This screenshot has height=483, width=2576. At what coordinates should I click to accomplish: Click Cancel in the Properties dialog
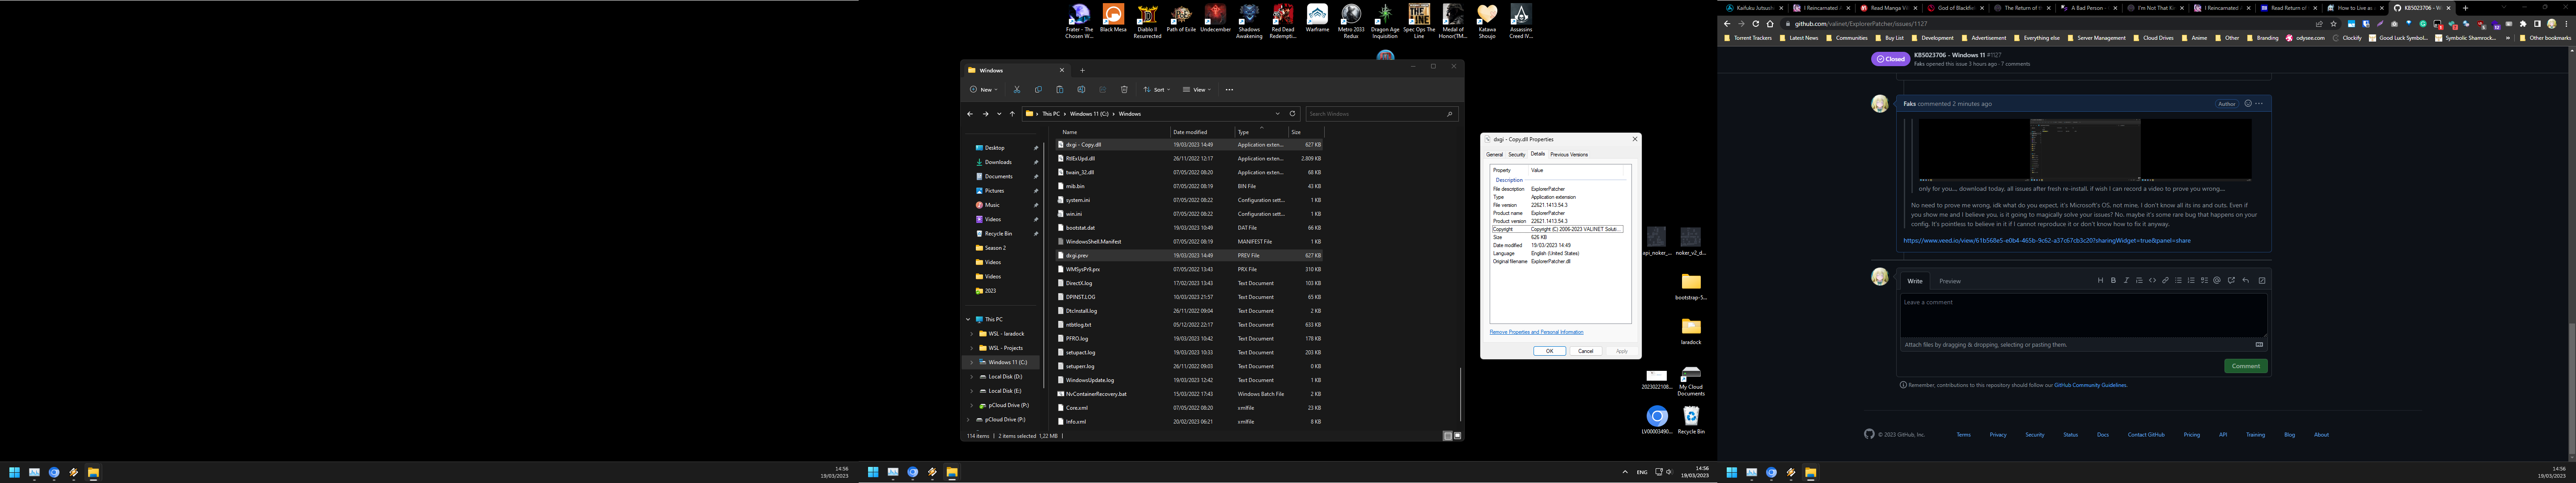(1585, 351)
